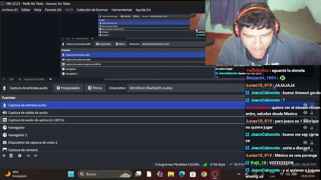
Task: Click the volume icon in the system tray
Action: tap(288, 174)
